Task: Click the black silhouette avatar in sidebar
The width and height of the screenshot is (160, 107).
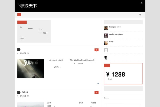Action: click(x=106, y=58)
